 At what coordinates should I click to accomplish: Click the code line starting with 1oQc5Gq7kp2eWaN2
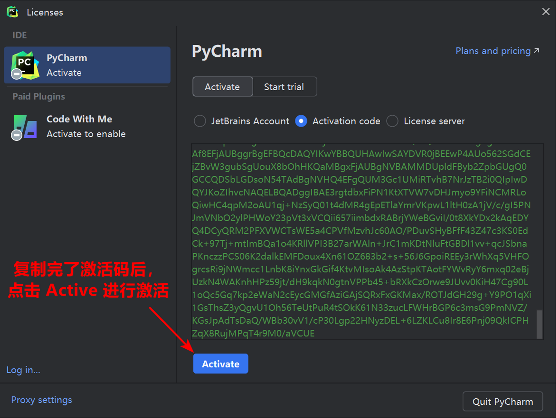pos(362,295)
